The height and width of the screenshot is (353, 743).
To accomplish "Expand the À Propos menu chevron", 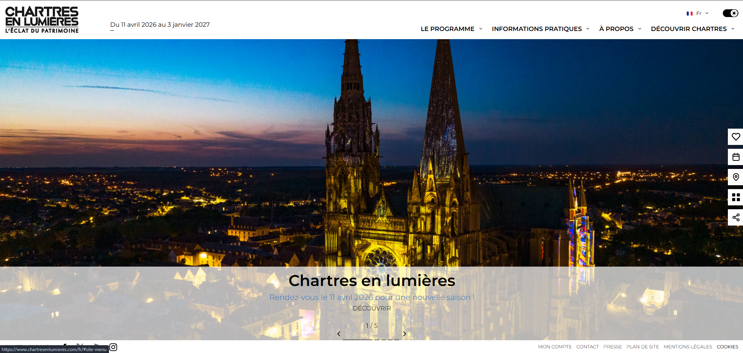I will point(639,29).
